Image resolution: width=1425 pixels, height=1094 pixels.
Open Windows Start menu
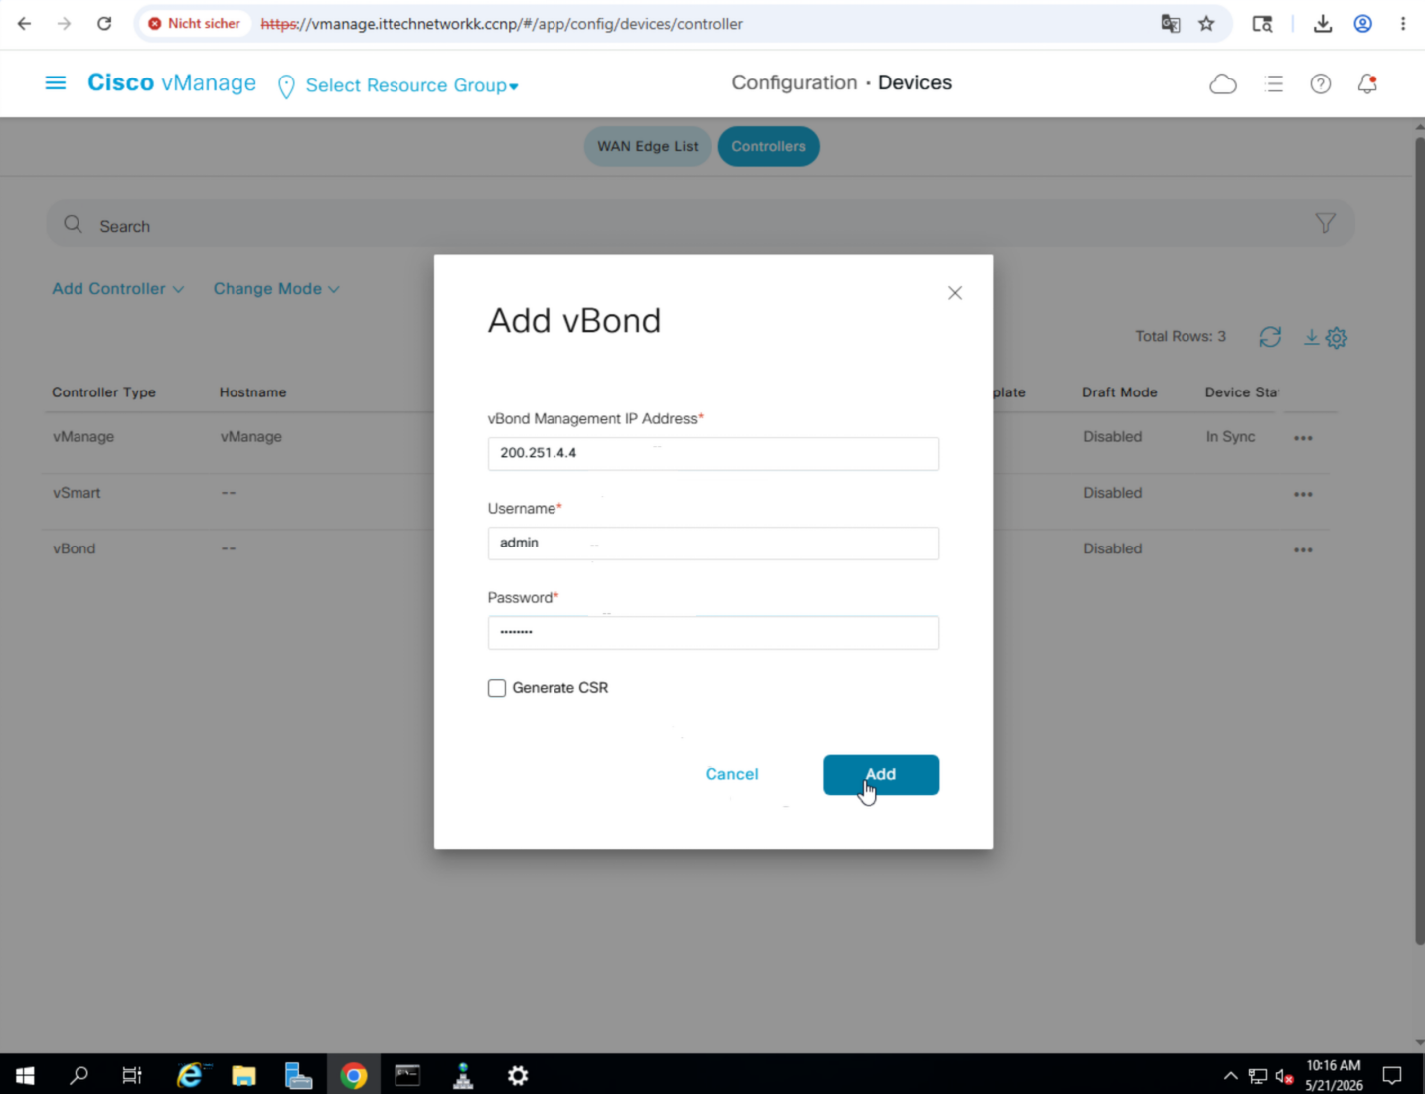click(25, 1075)
